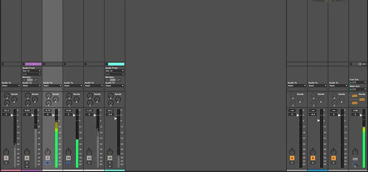Open the Audio To dropdown on track 13
The image size is (368, 172).
pyautogui.click(x=94, y=85)
